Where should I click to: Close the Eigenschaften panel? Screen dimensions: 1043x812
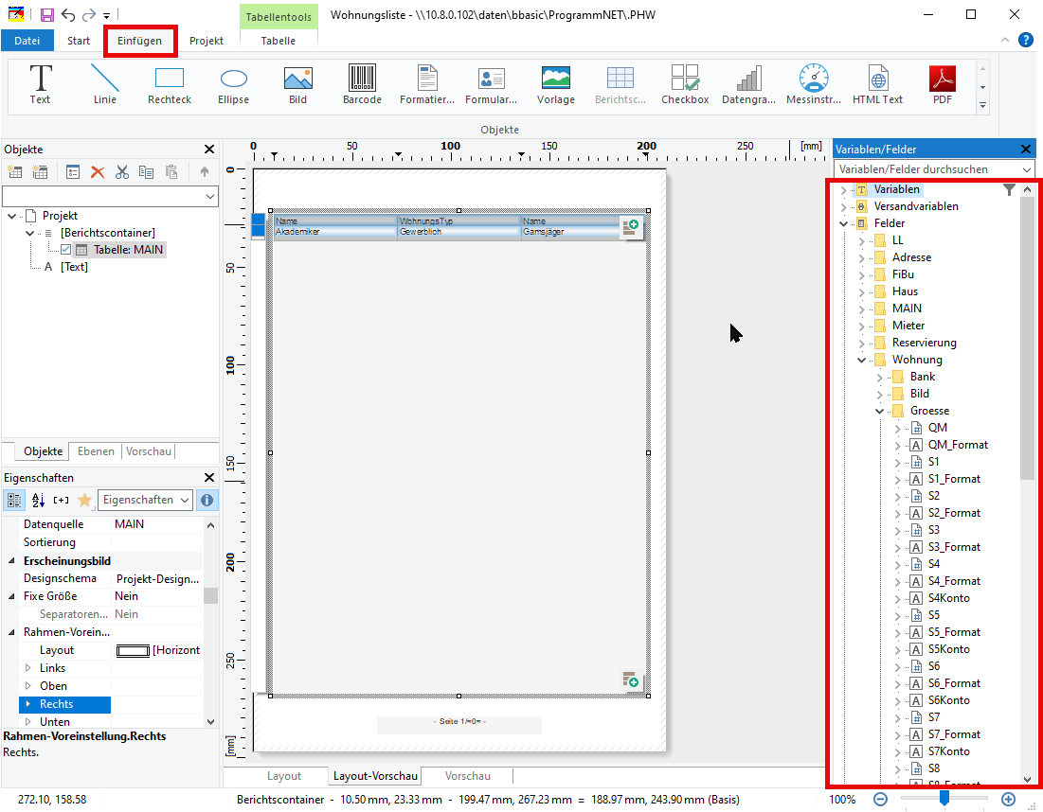tap(208, 478)
